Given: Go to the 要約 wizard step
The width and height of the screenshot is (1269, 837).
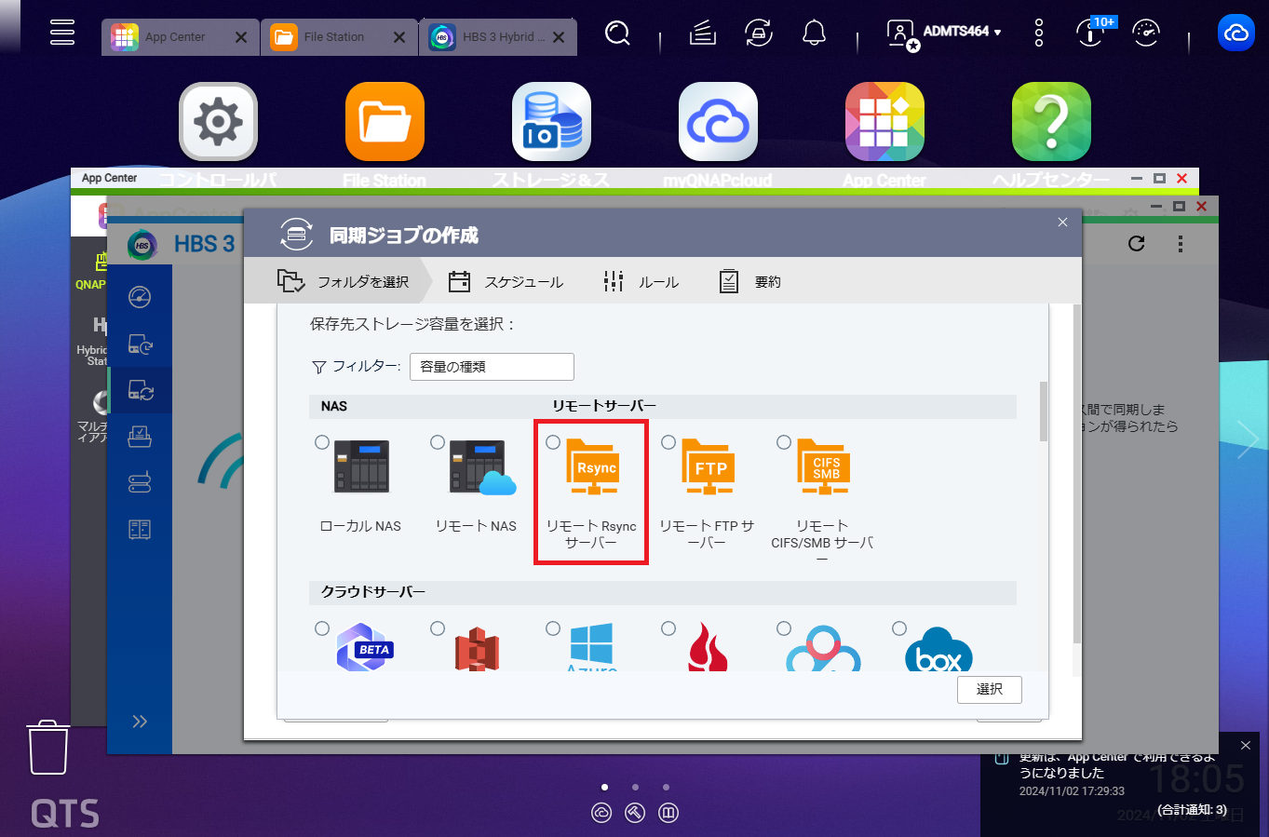Looking at the screenshot, I should (749, 281).
